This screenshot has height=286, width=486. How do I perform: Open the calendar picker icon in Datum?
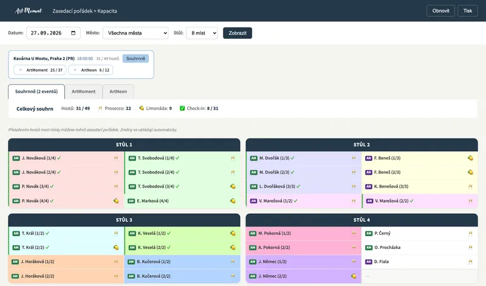(x=73, y=33)
